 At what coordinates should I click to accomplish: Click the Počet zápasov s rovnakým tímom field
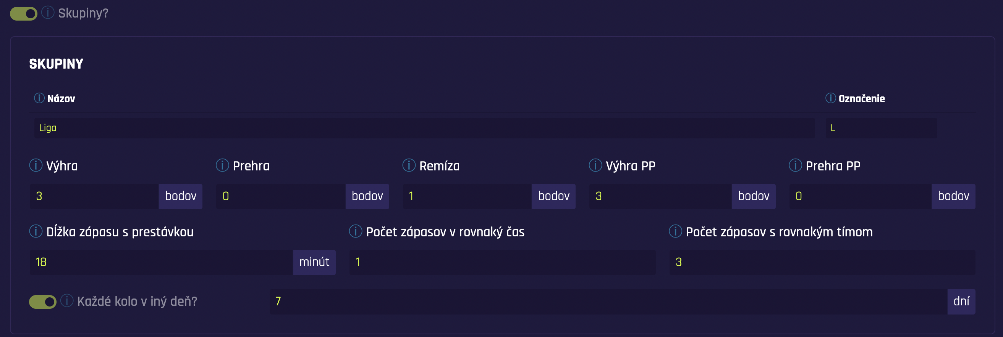(822, 262)
